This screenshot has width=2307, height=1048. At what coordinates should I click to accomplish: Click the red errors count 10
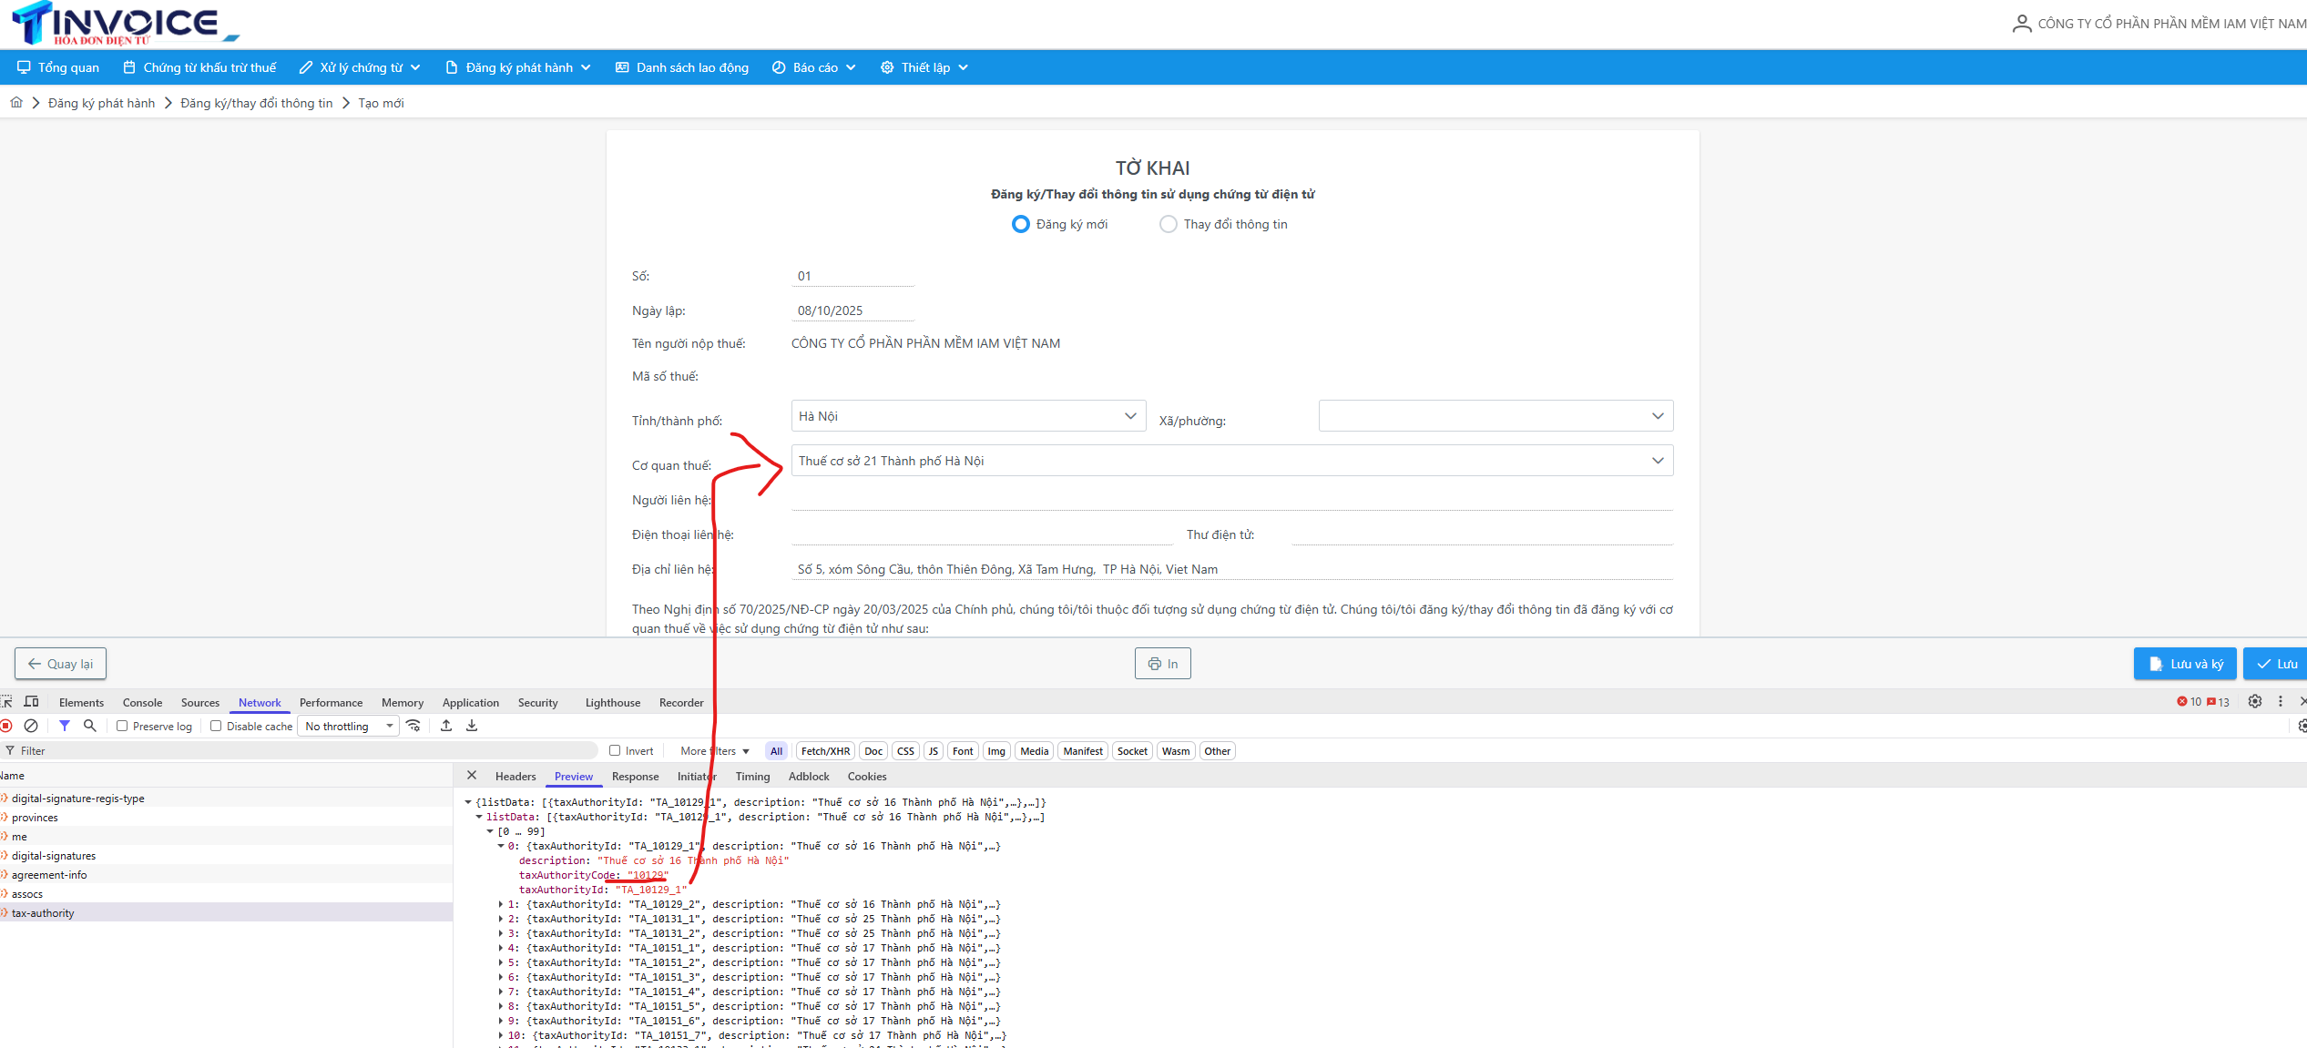2189,702
